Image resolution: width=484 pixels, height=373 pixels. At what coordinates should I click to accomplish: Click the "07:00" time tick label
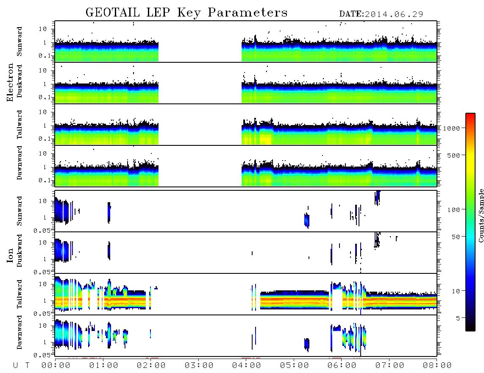(390, 366)
